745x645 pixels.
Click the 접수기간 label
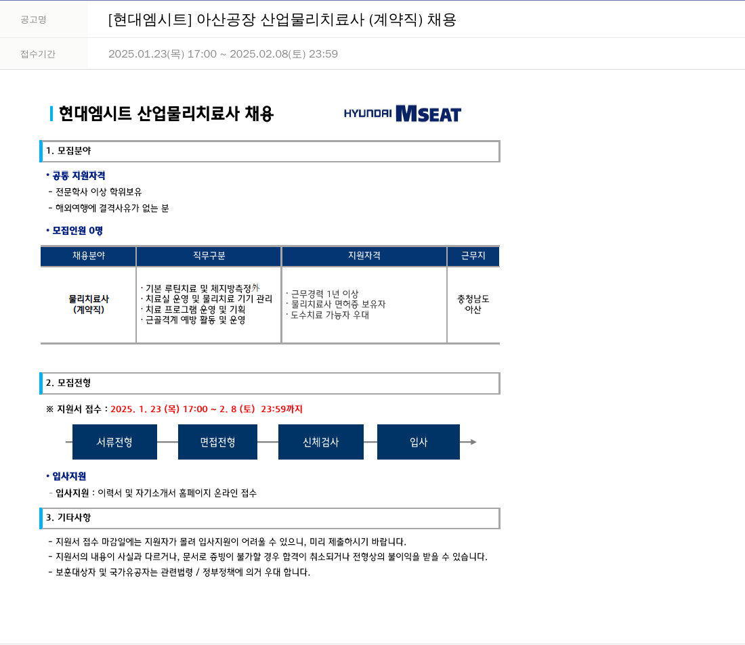pyautogui.click(x=37, y=54)
